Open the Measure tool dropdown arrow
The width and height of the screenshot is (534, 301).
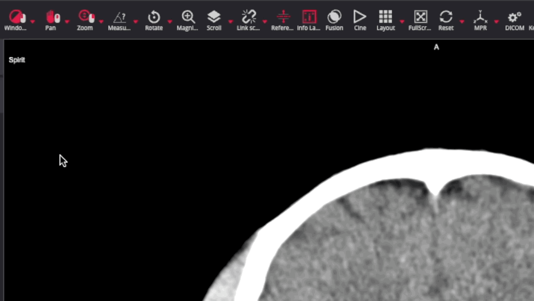(x=135, y=22)
